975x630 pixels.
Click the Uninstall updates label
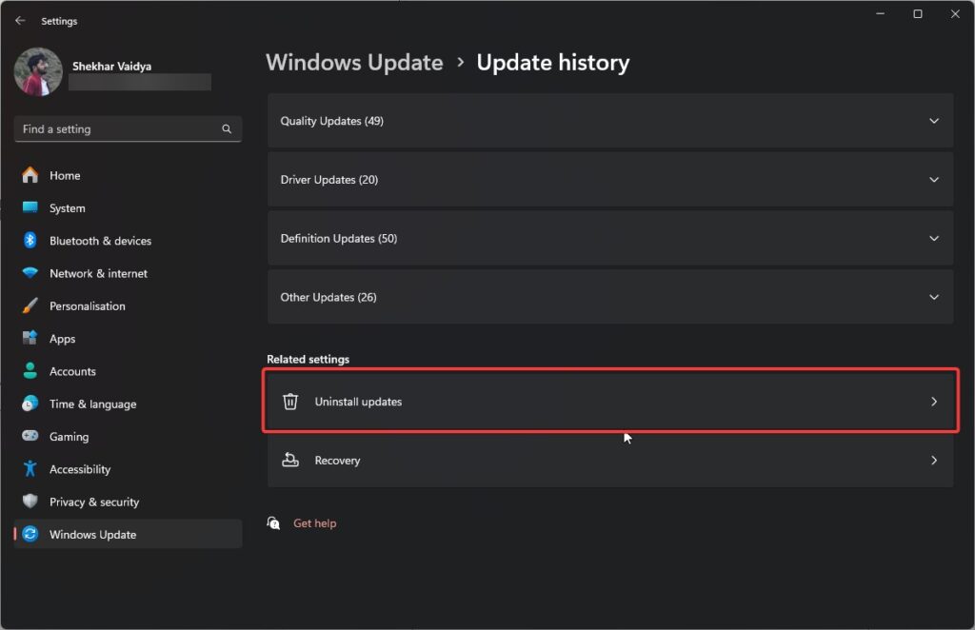click(358, 402)
